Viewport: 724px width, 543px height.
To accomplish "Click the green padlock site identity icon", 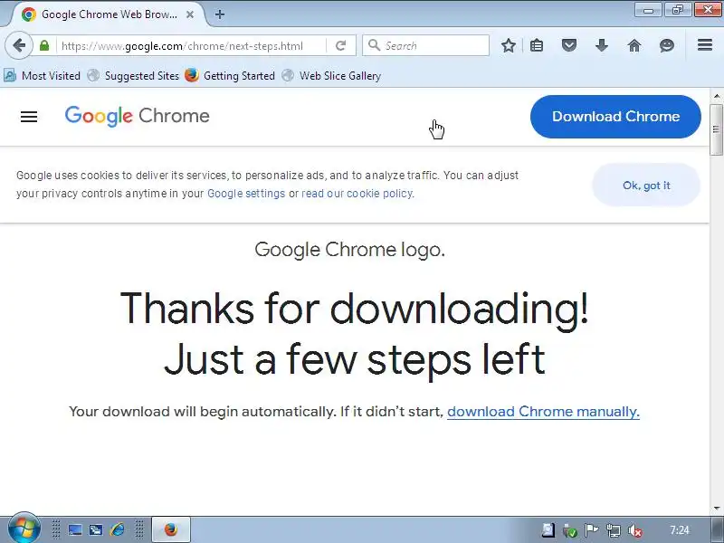I will (44, 45).
